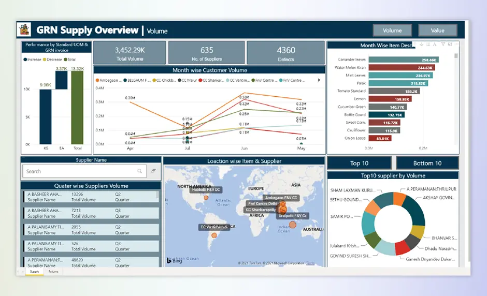Switch to the Returns page tab
The image size is (487, 296).
pos(53,271)
